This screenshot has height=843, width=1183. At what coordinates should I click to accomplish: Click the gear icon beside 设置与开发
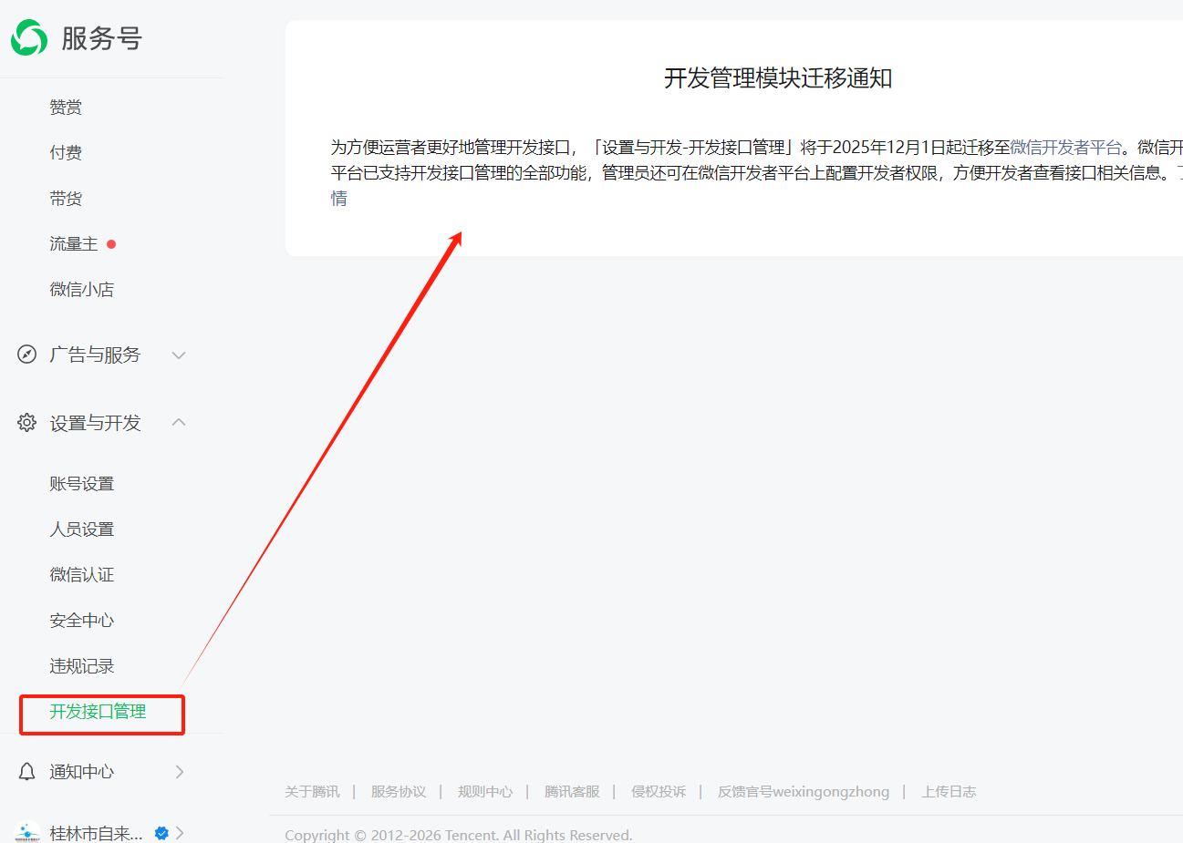pos(27,423)
